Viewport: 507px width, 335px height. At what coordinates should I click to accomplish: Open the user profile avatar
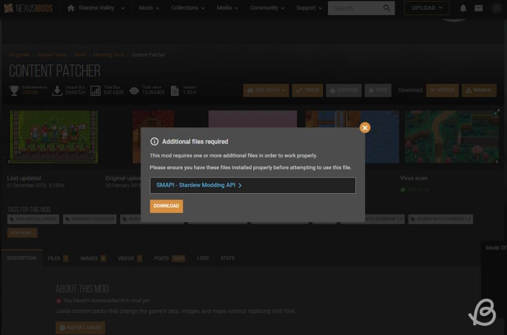(496, 8)
